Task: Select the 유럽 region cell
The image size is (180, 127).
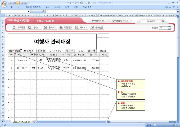Action: point(41,60)
